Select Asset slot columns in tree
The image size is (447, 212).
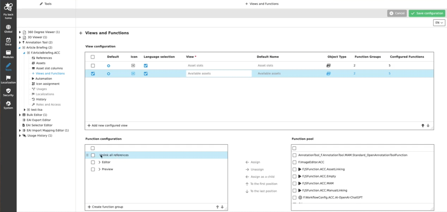49,68
